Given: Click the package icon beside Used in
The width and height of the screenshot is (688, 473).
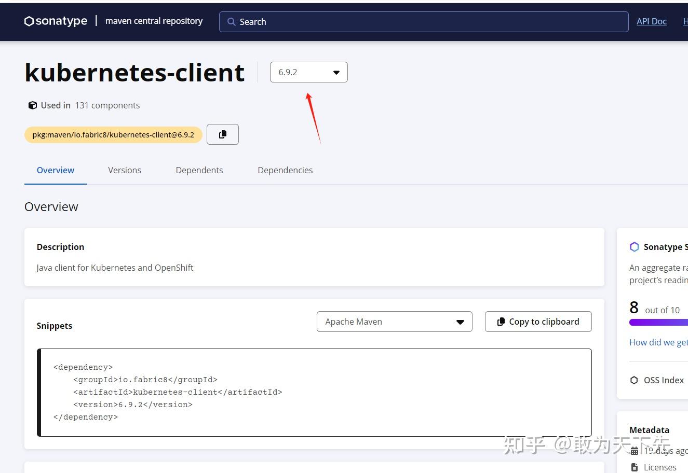Looking at the screenshot, I should click(x=32, y=105).
